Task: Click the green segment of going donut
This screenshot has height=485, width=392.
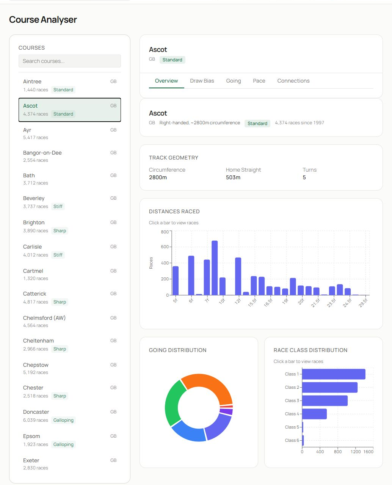Action: tap(173, 404)
